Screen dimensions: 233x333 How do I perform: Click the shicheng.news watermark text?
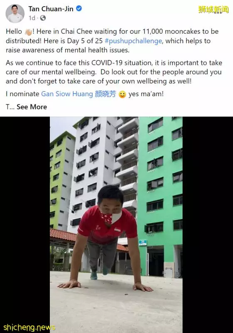tap(29, 327)
